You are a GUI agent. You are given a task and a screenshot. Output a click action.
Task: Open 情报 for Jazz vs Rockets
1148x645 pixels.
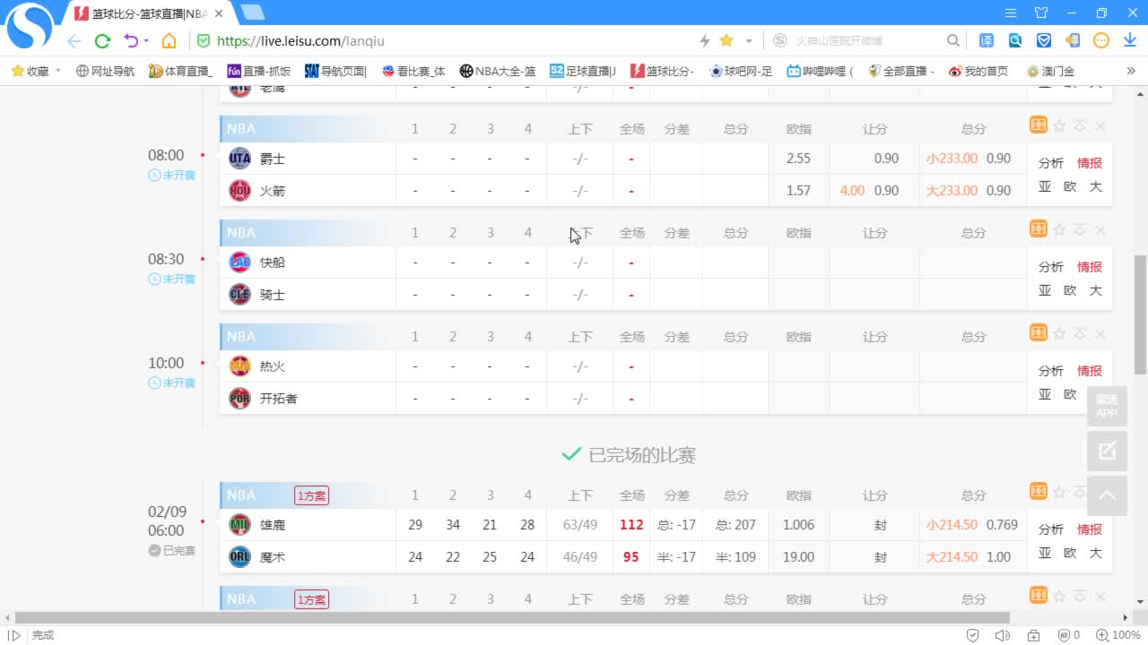pyautogui.click(x=1090, y=163)
